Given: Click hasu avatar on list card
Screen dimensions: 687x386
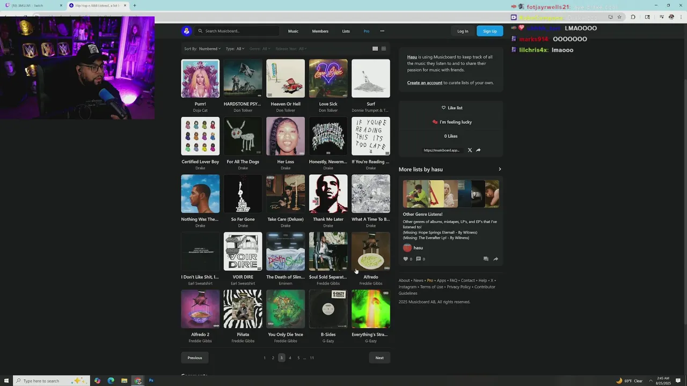Looking at the screenshot, I should pyautogui.click(x=407, y=248).
